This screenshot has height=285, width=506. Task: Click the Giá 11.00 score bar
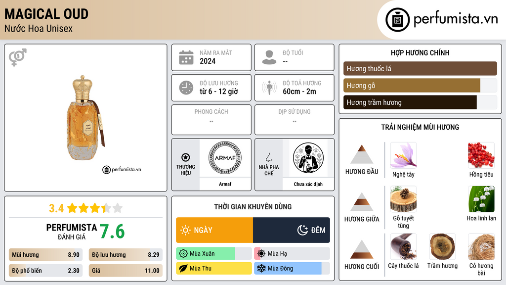tap(126, 271)
